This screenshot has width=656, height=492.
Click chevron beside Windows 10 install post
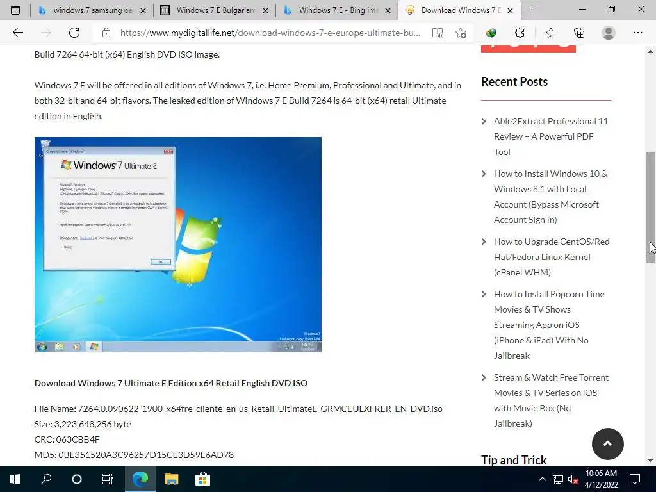[484, 174]
